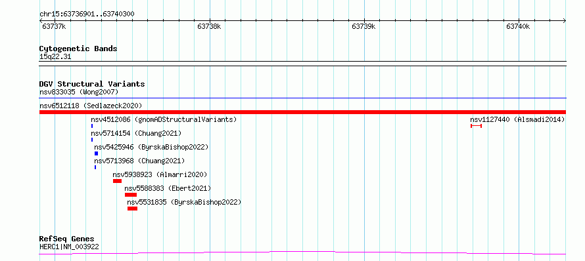Select the blue nsv833035 variant line
Viewport: 585px width, 261px height.
coord(302,98)
